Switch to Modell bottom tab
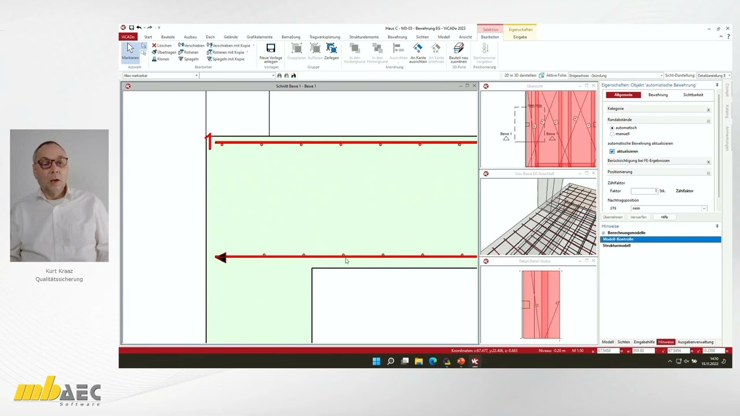The height and width of the screenshot is (416, 740). 608,342
